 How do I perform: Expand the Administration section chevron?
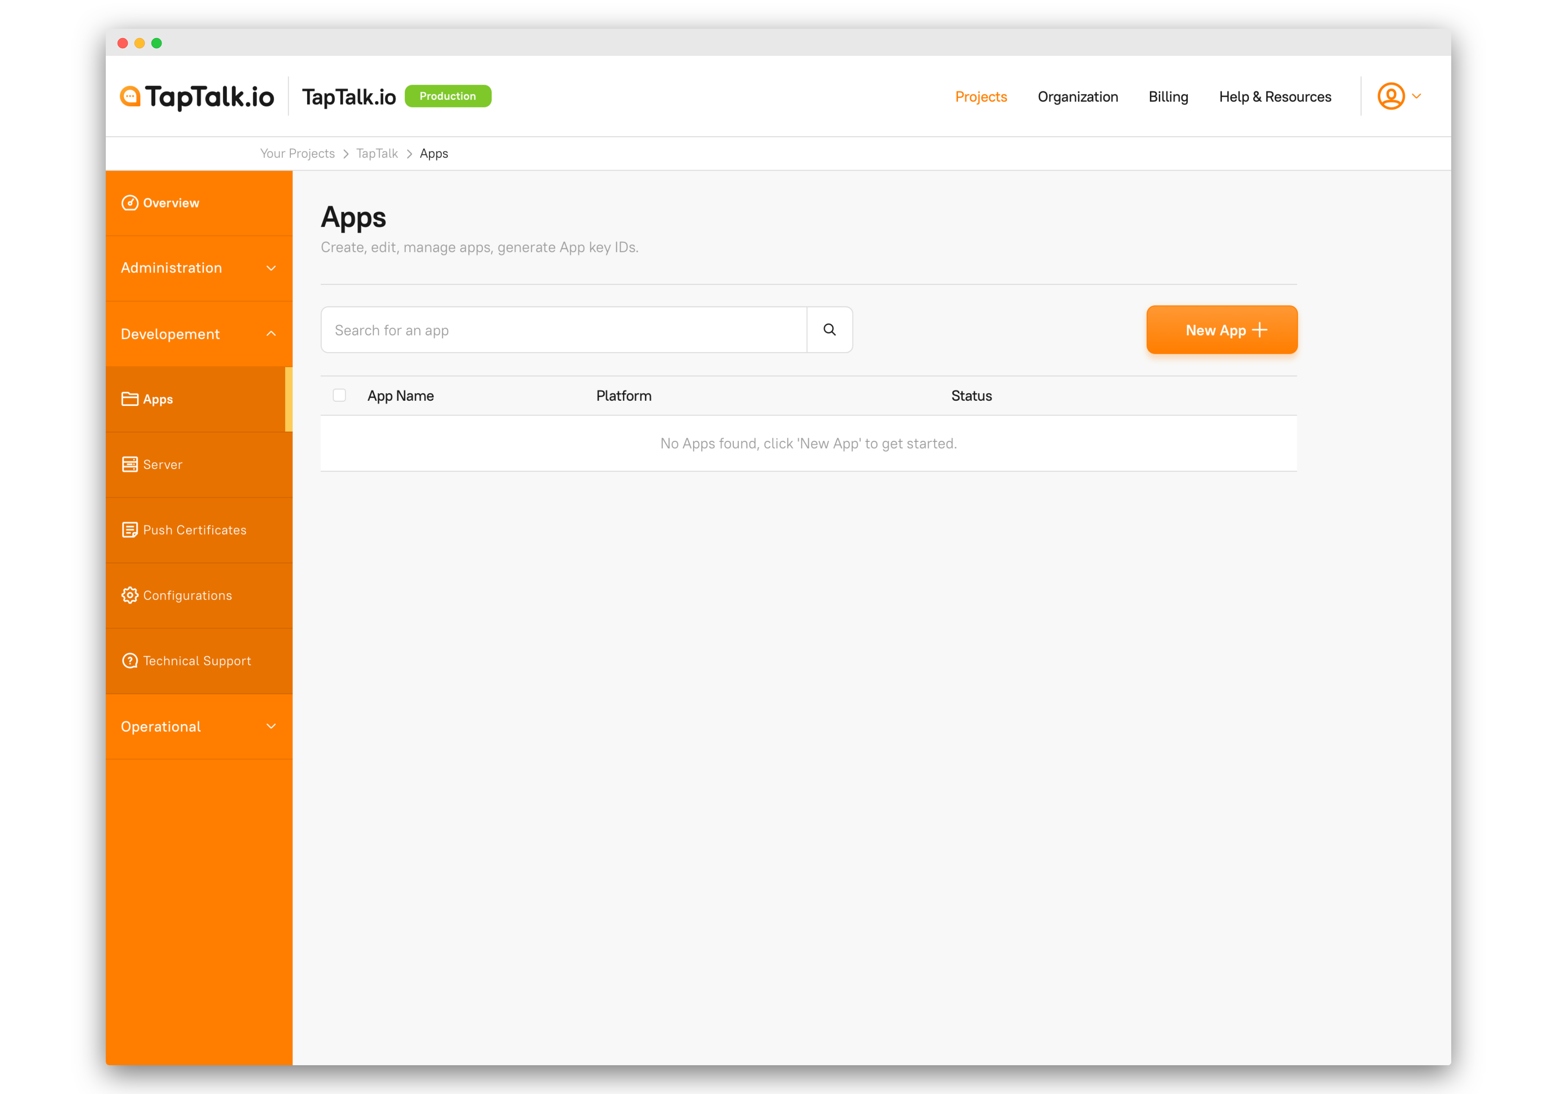coord(271,269)
